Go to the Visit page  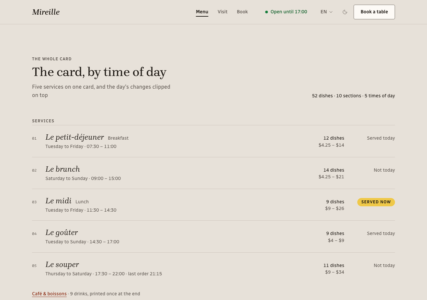click(x=223, y=12)
